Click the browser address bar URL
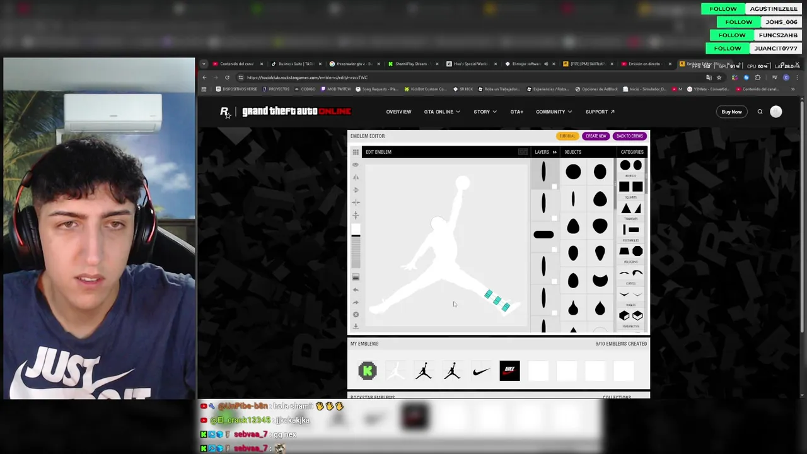Screen dimensions: 807x454 point(307,78)
